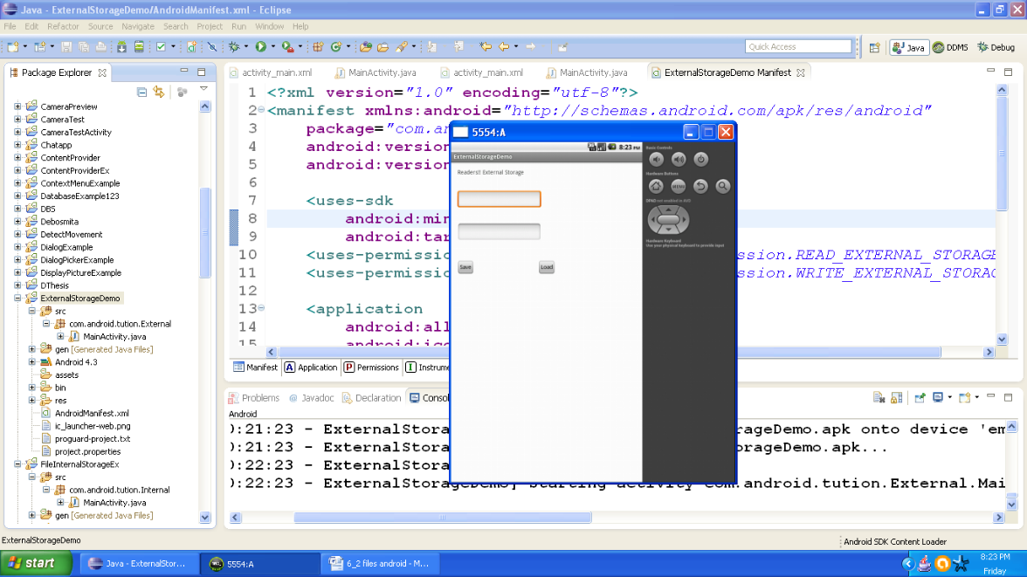Open the Permissions tab in manifest editor
The width and height of the screenshot is (1027, 577).
click(373, 367)
